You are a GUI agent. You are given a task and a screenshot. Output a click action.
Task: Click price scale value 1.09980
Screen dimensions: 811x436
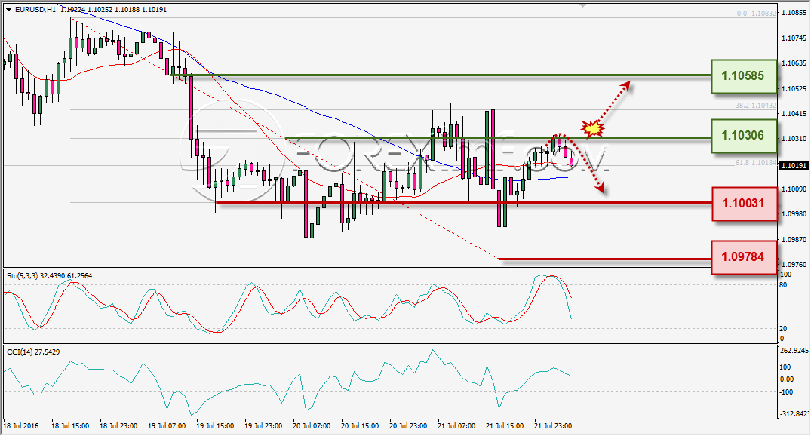pos(794,213)
